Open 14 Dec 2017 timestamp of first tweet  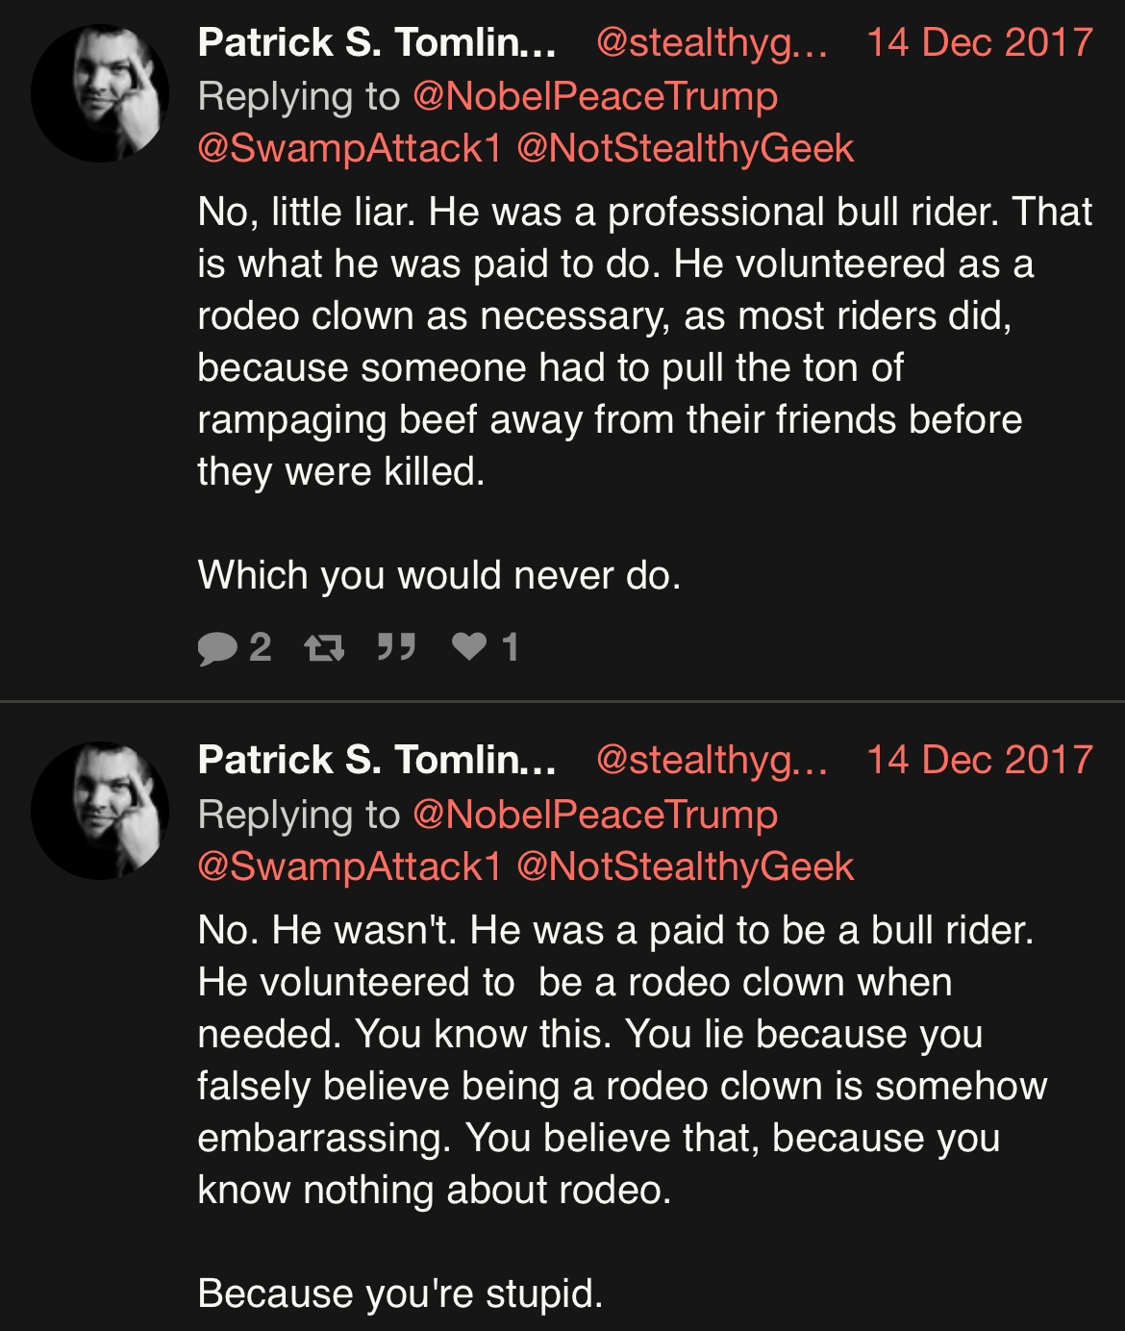980,42
